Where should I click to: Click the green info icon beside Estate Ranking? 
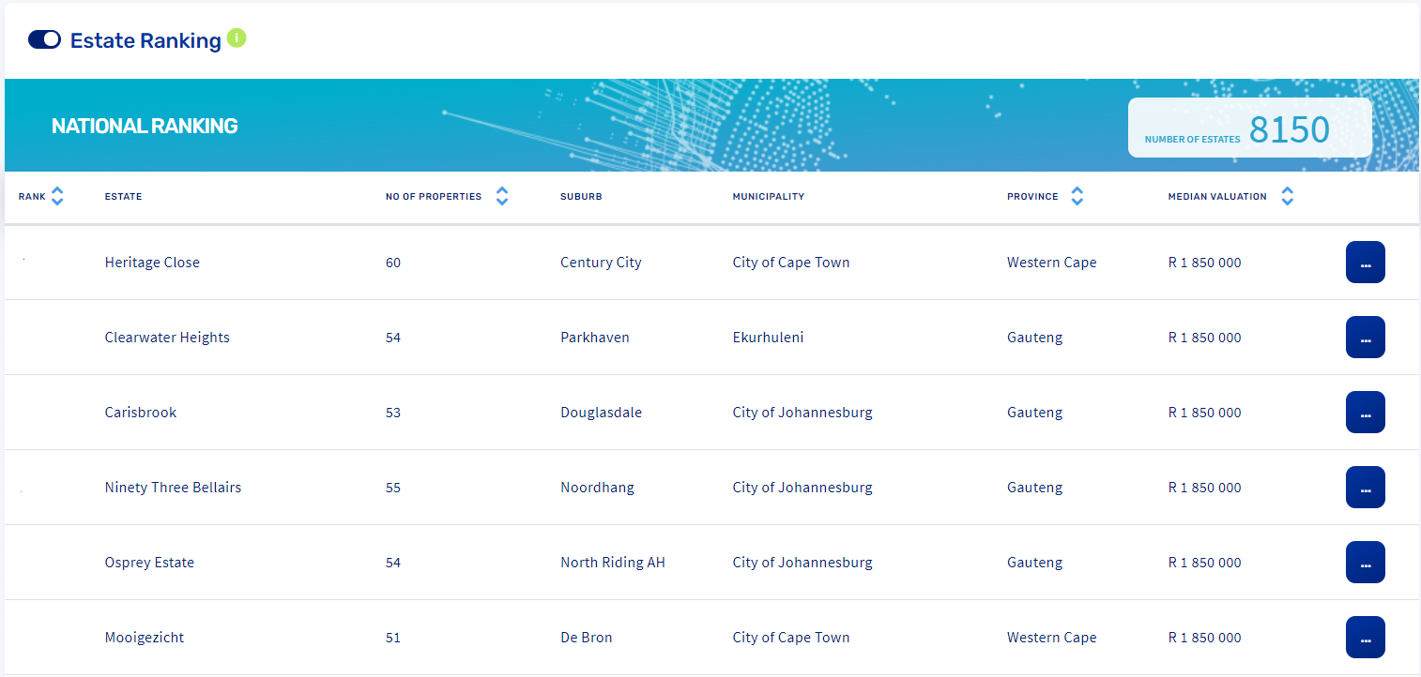pyautogui.click(x=237, y=38)
